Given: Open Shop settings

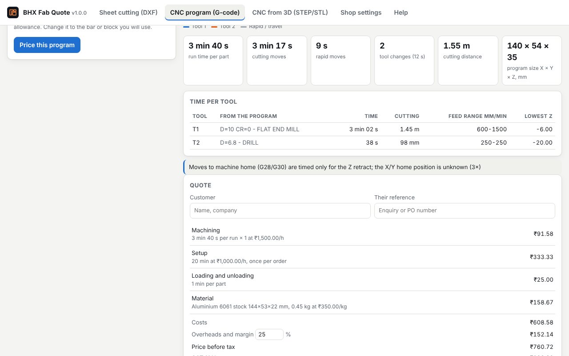Looking at the screenshot, I should coord(361,12).
